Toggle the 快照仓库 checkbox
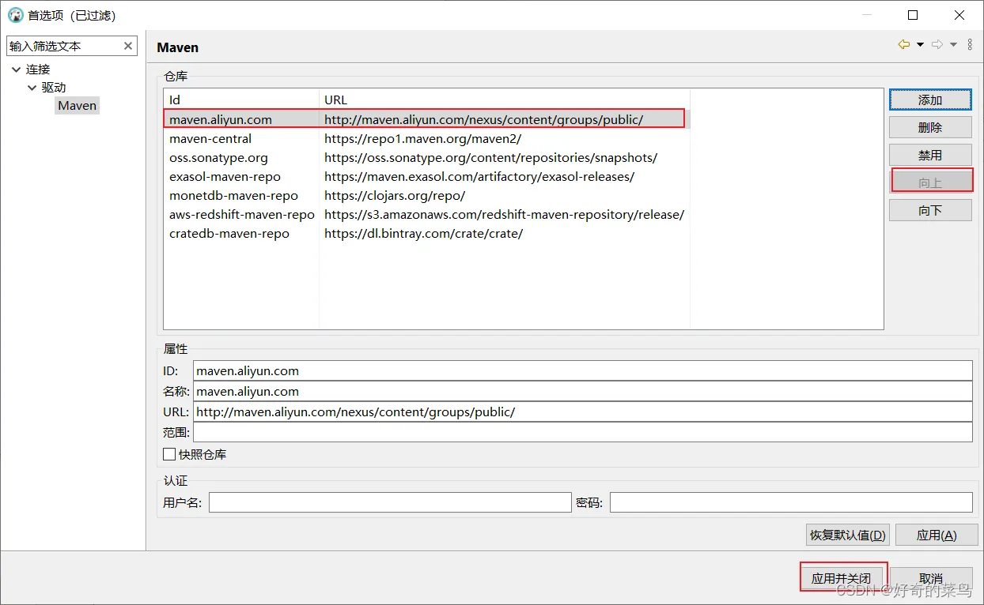The image size is (984, 605). click(x=169, y=454)
